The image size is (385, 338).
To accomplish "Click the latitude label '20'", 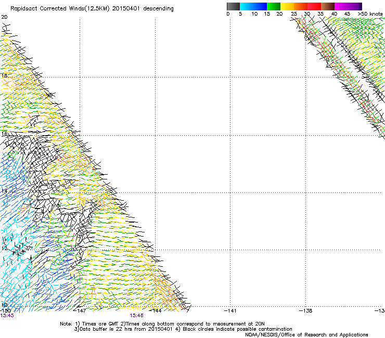I will pos(4,17).
